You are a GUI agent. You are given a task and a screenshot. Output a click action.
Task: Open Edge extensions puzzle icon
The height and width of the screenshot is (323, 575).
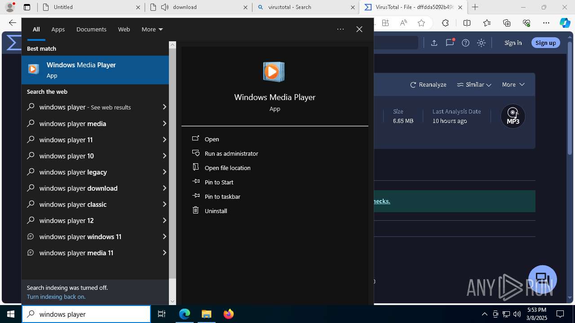445,23
